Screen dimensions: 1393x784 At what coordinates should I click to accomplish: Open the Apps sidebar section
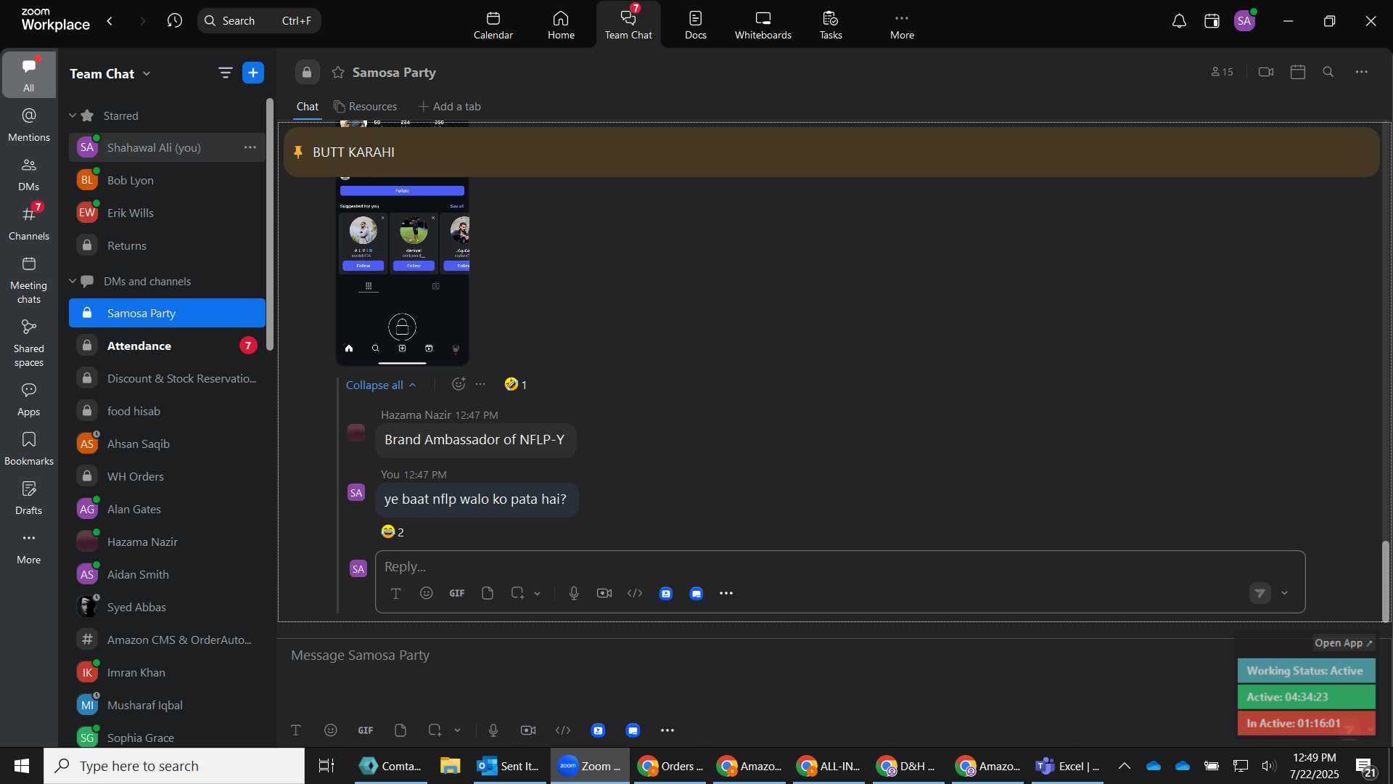[x=29, y=399]
